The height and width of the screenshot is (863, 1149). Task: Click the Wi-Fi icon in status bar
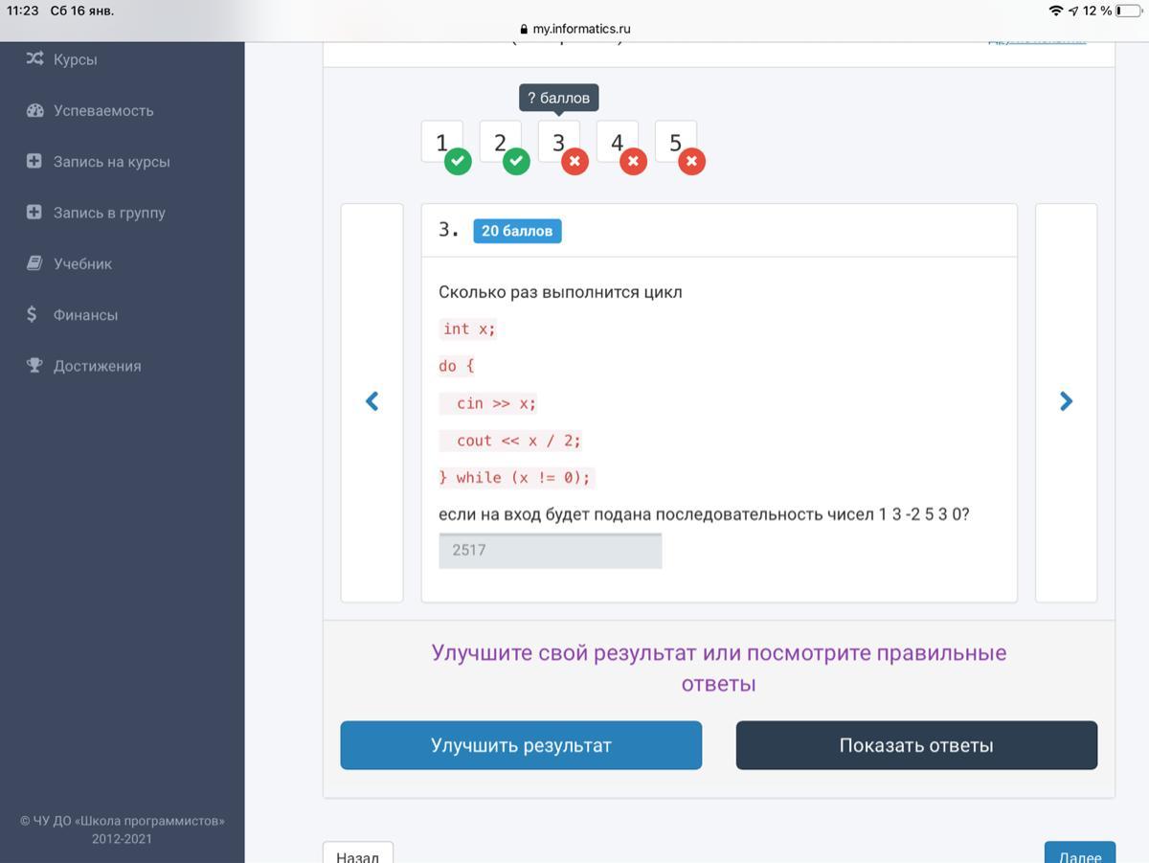pos(1056,11)
